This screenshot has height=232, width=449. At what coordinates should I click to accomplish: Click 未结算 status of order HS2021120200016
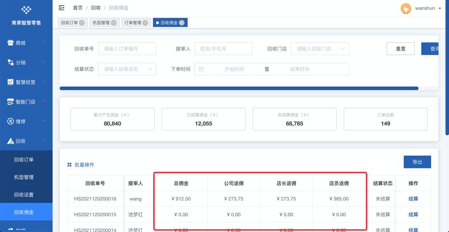click(x=383, y=199)
